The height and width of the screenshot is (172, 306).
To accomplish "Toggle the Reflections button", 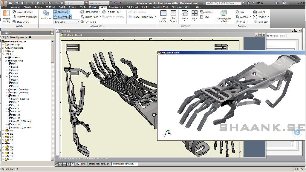I will coord(61,17).
